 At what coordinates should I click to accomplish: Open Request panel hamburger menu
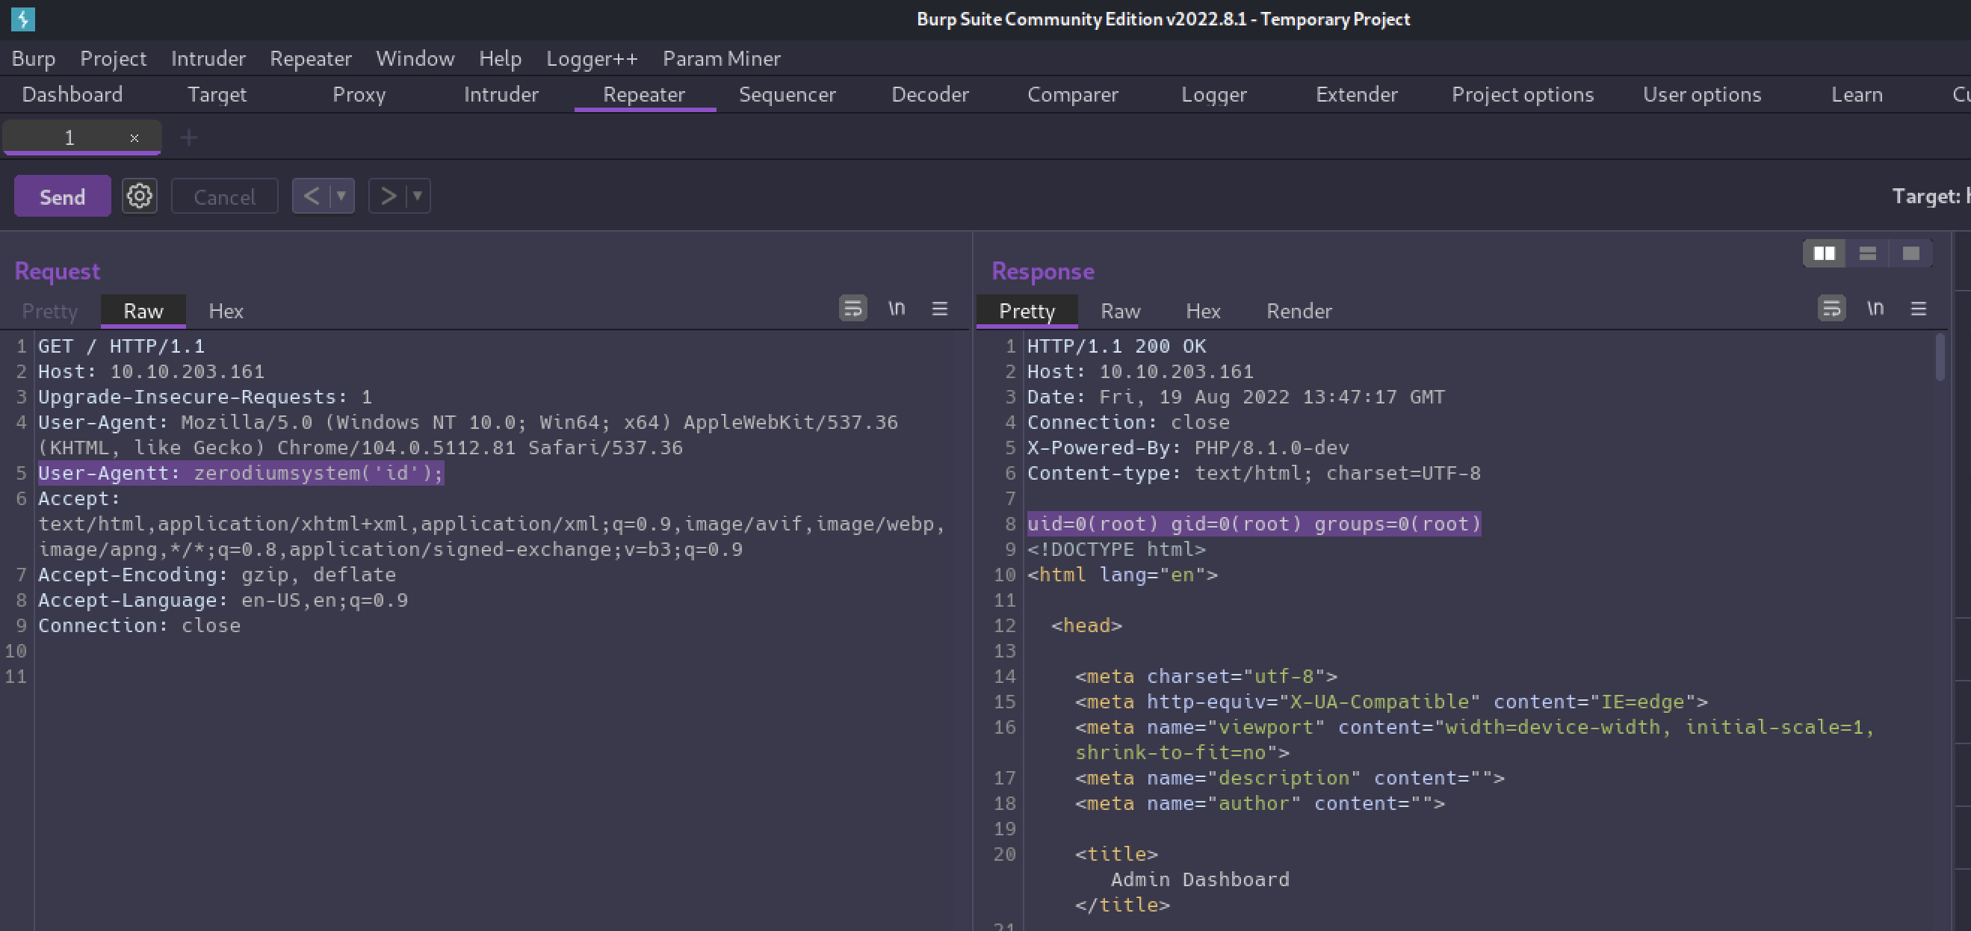940,309
